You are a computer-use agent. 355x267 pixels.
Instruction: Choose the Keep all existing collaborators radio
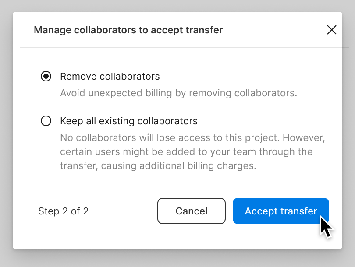[x=46, y=121]
